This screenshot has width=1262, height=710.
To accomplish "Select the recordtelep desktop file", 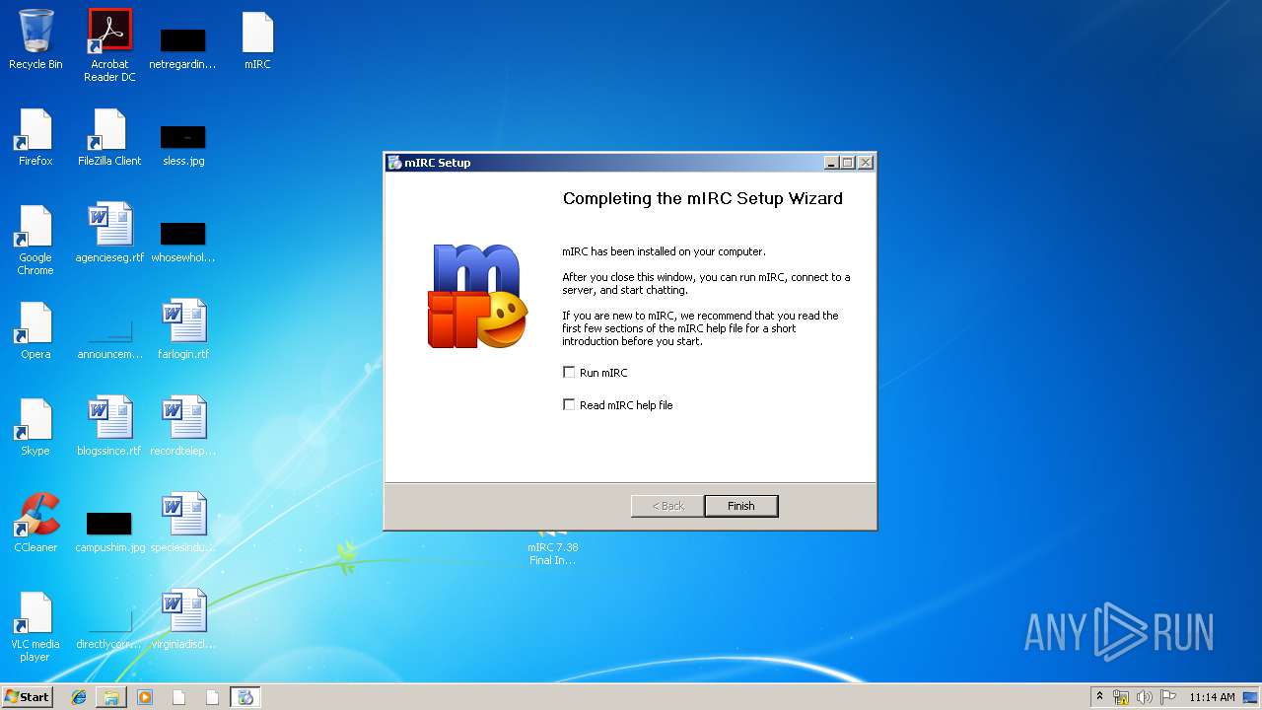I will 183,426.
